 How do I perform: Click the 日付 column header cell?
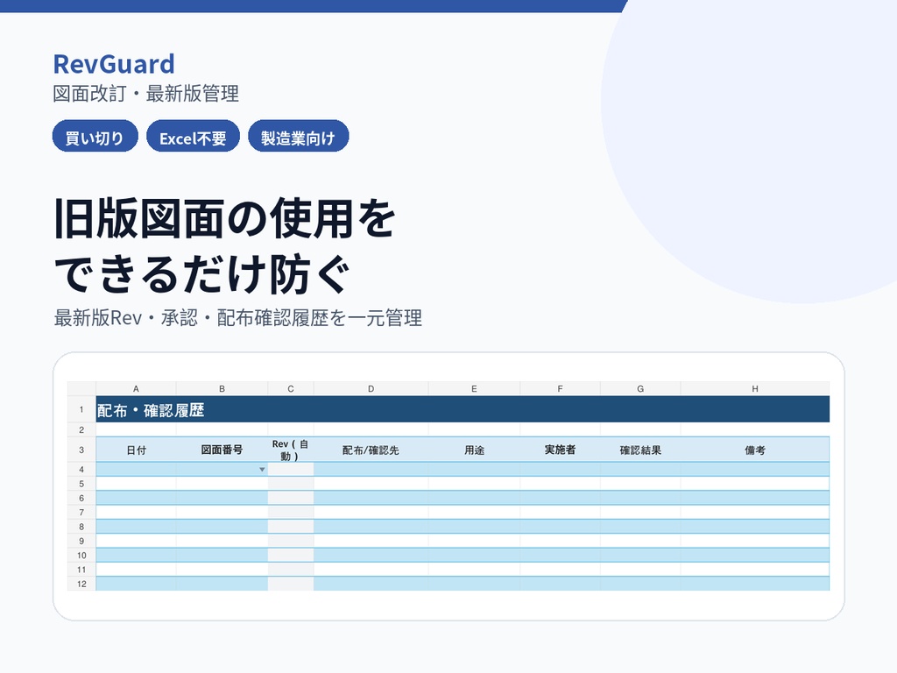click(x=136, y=450)
